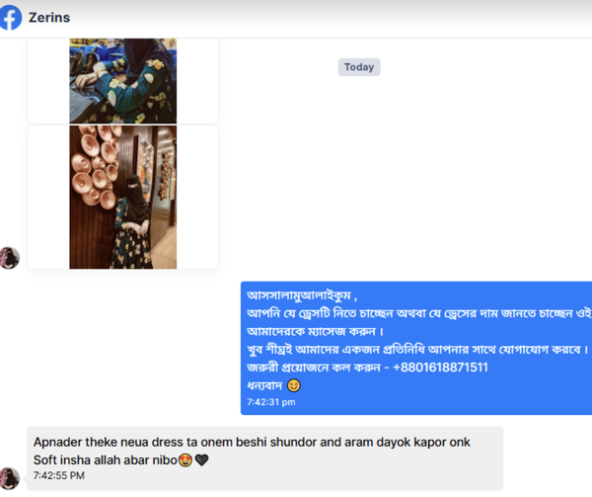Screen dimensions: 592x497
Task: Open the sewing machine dress photo
Action: click(123, 80)
